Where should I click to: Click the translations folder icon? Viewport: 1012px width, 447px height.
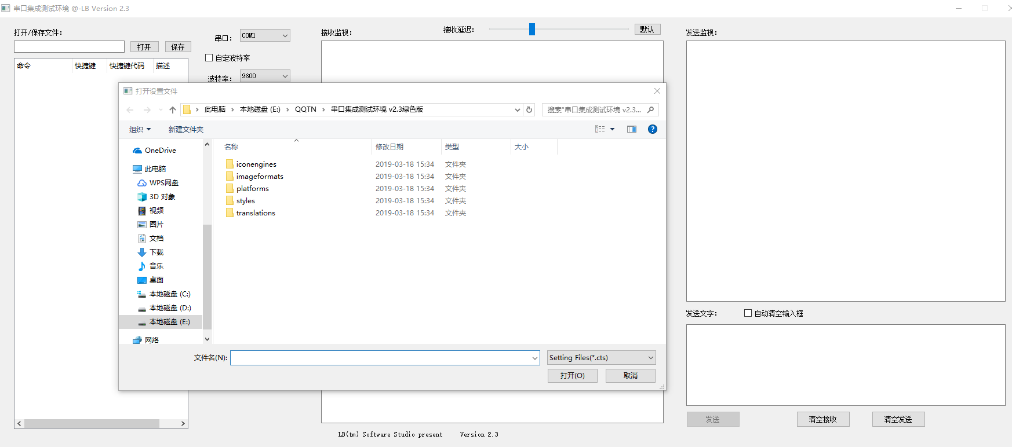coord(230,213)
